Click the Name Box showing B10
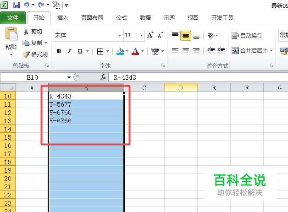288x212 pixels. [33, 77]
